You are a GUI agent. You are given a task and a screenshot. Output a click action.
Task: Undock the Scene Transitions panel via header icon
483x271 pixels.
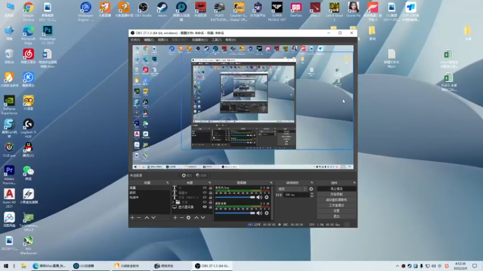click(312, 183)
